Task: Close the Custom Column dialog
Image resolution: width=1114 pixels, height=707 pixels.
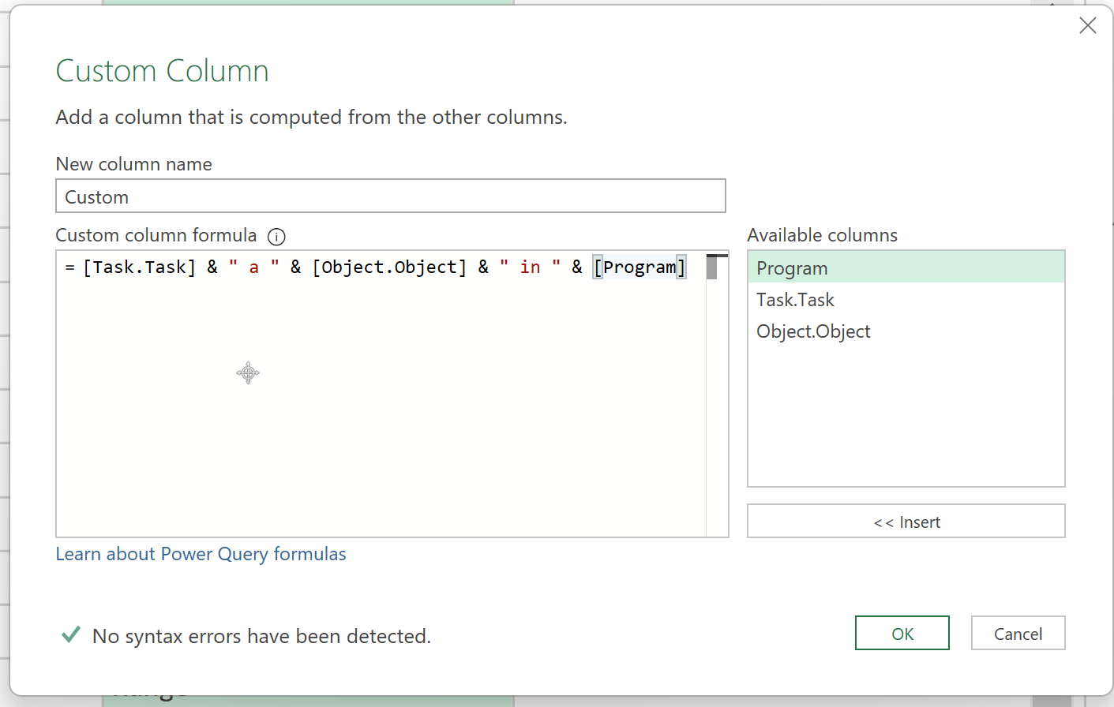Action: [x=1087, y=26]
